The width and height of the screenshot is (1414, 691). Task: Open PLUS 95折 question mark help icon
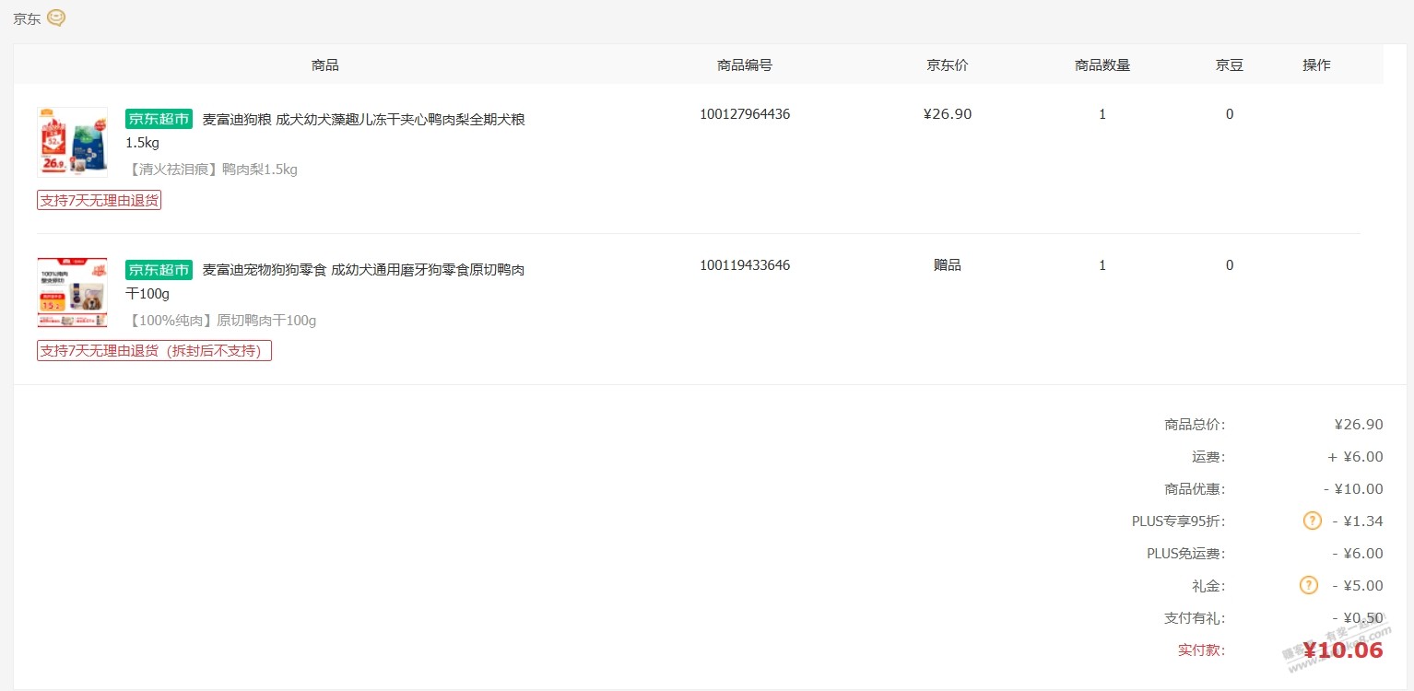pyautogui.click(x=1312, y=521)
